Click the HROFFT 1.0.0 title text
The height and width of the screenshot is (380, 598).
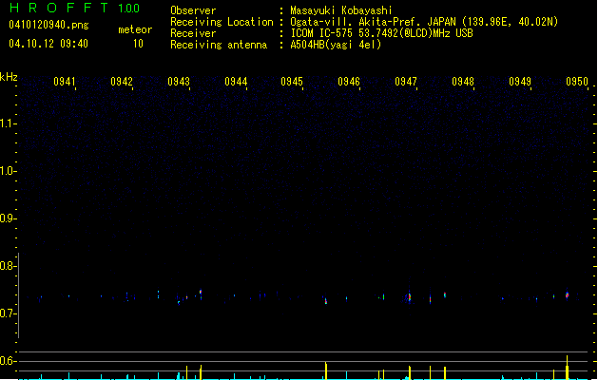point(75,8)
